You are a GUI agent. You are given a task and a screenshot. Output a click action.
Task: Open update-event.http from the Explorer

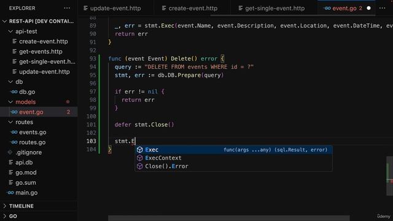39,72
